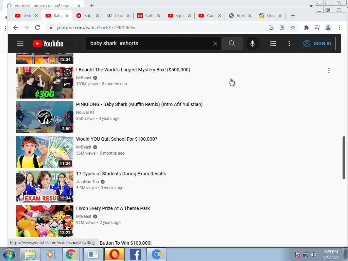Open Windows Explorer from the taskbar
The width and height of the screenshot is (348, 261).
coord(30,254)
